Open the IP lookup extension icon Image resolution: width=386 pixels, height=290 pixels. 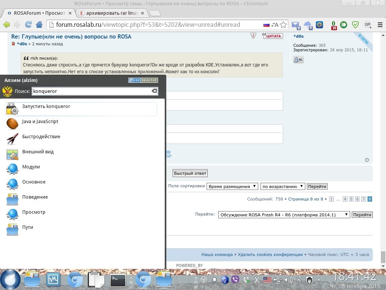[368, 25]
